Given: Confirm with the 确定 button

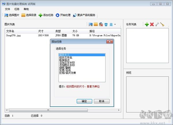Looking at the screenshot, I should pyautogui.click(x=84, y=101).
